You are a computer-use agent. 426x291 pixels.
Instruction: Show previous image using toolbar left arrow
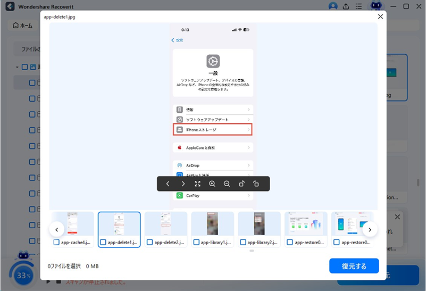coord(168,184)
